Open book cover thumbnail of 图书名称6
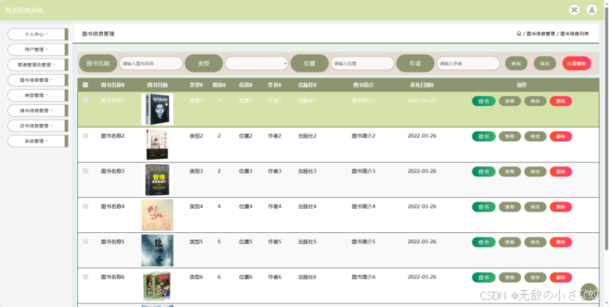609x307 pixels. (x=157, y=286)
